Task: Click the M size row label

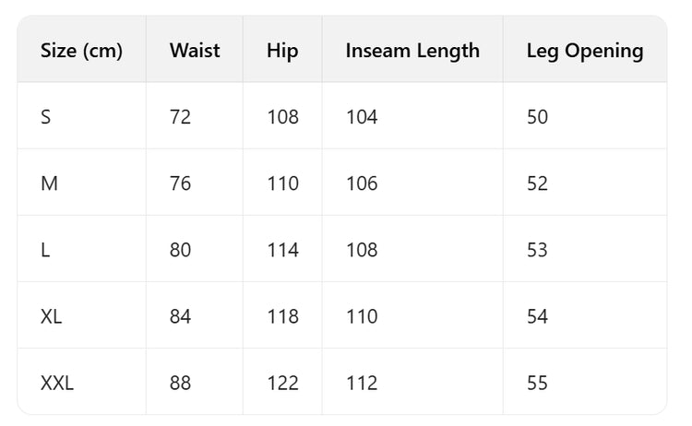Action: 49,183
